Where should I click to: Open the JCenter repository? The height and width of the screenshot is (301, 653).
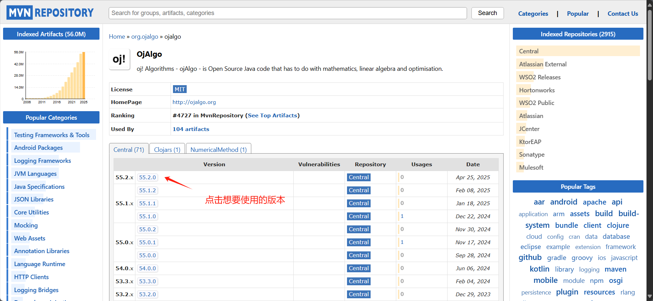pyautogui.click(x=529, y=129)
